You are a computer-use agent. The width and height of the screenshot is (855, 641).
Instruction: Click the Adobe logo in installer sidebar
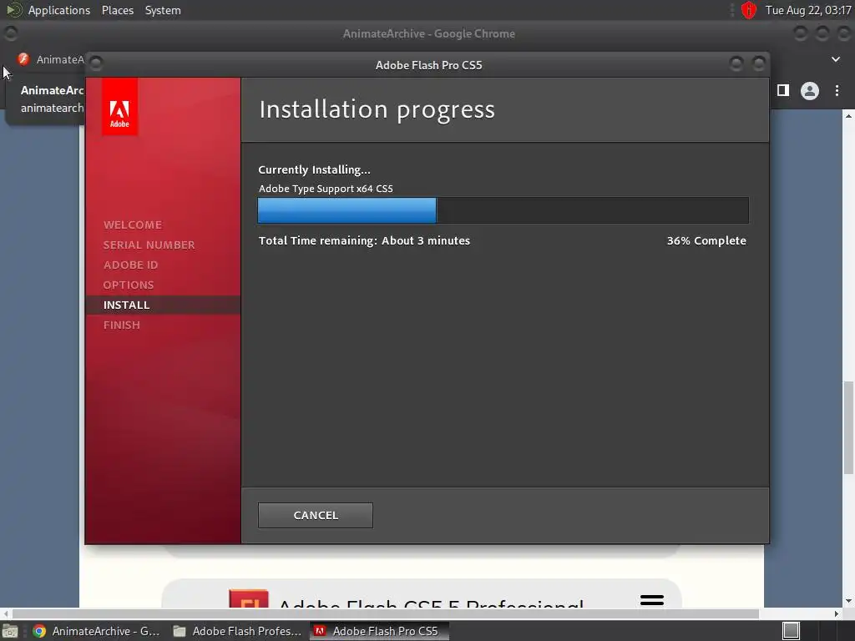click(119, 107)
